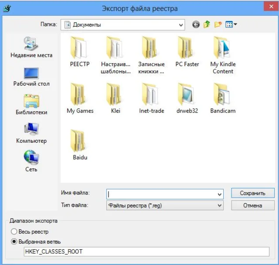The image size is (279, 265).
Task: Go to Рабочий стол in the sidebar
Action: point(31,77)
